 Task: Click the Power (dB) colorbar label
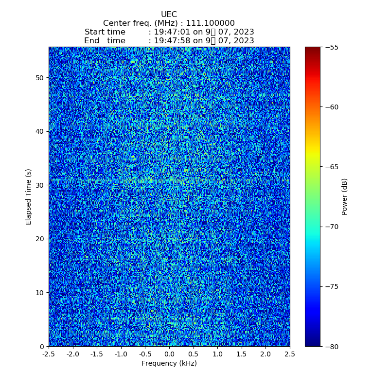coord(345,196)
